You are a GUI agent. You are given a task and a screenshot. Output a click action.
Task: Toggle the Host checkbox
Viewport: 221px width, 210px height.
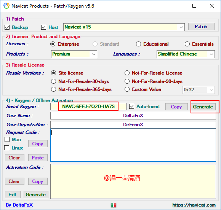[43, 27]
